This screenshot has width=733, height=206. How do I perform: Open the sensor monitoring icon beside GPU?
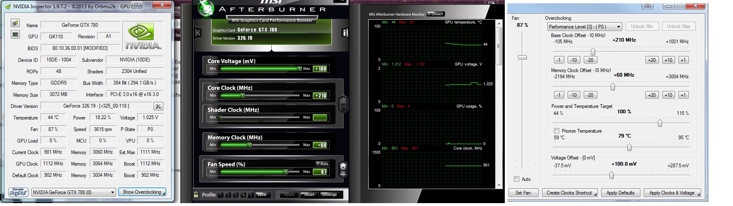[15, 34]
